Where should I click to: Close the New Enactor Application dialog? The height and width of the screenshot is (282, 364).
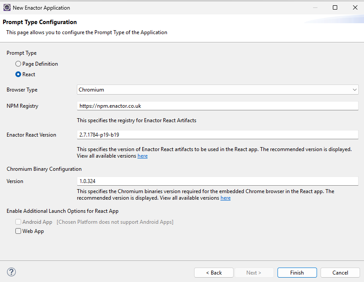click(x=355, y=7)
